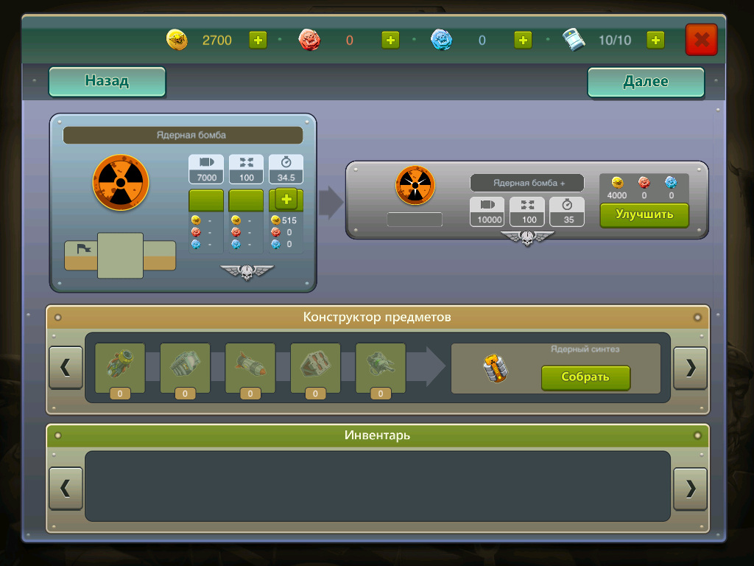The width and height of the screenshot is (754, 566).
Task: Click the first empty green upgrade slot
Action: 206,200
